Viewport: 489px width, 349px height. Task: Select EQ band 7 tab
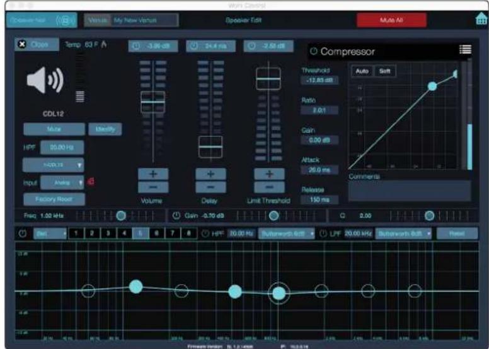pyautogui.click(x=173, y=234)
